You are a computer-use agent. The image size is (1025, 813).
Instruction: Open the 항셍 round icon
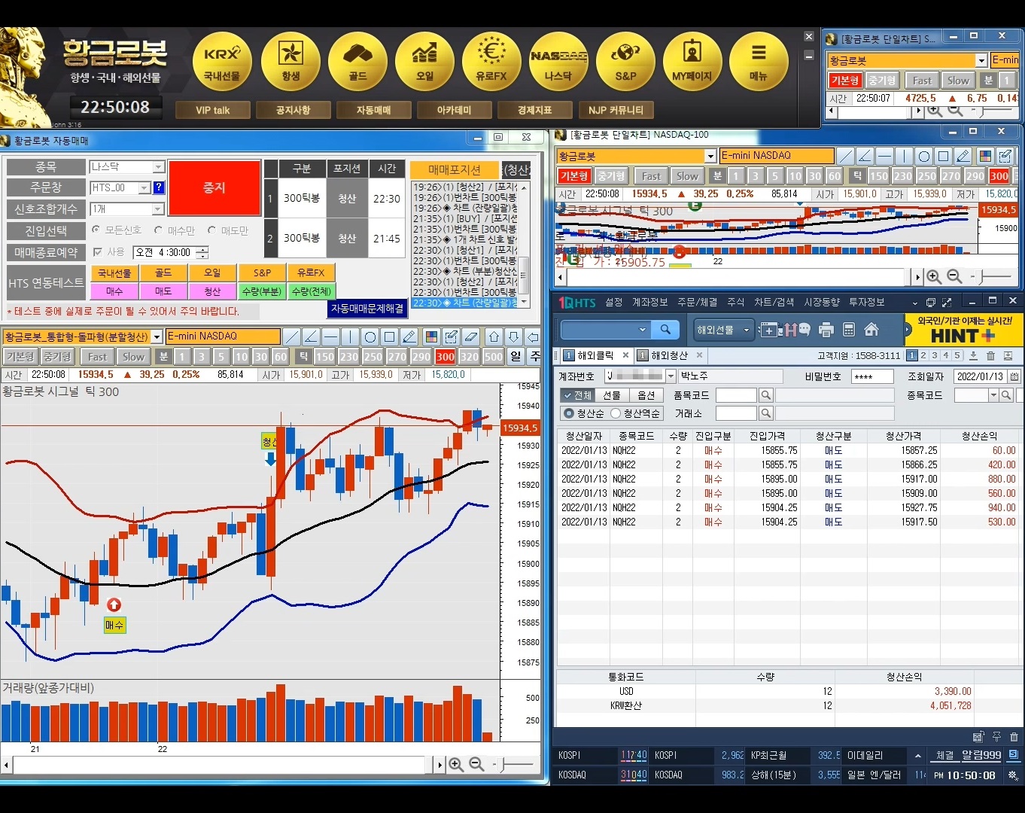(290, 62)
